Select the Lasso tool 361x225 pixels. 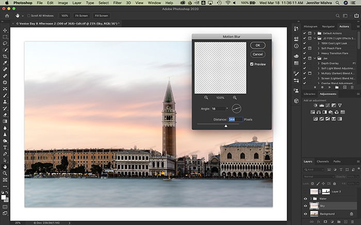[5, 43]
